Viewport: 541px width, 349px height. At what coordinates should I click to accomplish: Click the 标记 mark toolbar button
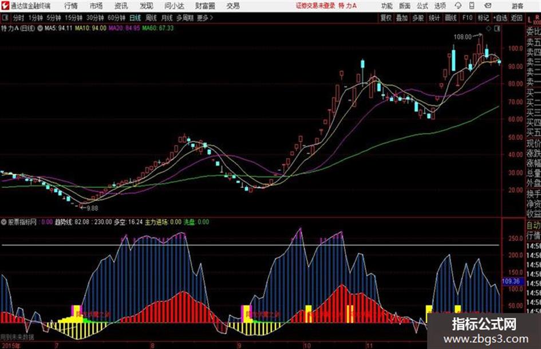pyautogui.click(x=483, y=18)
